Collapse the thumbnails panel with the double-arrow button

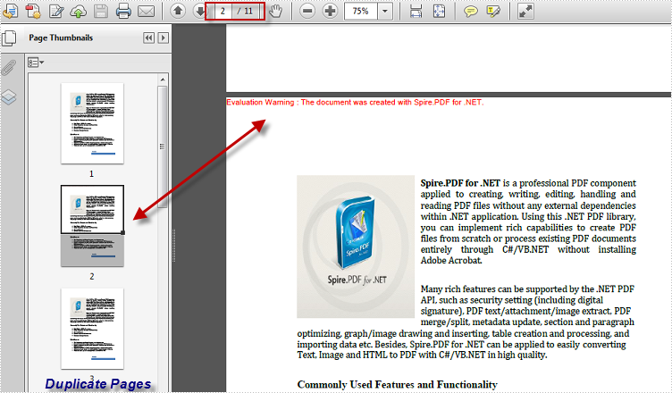click(x=148, y=38)
